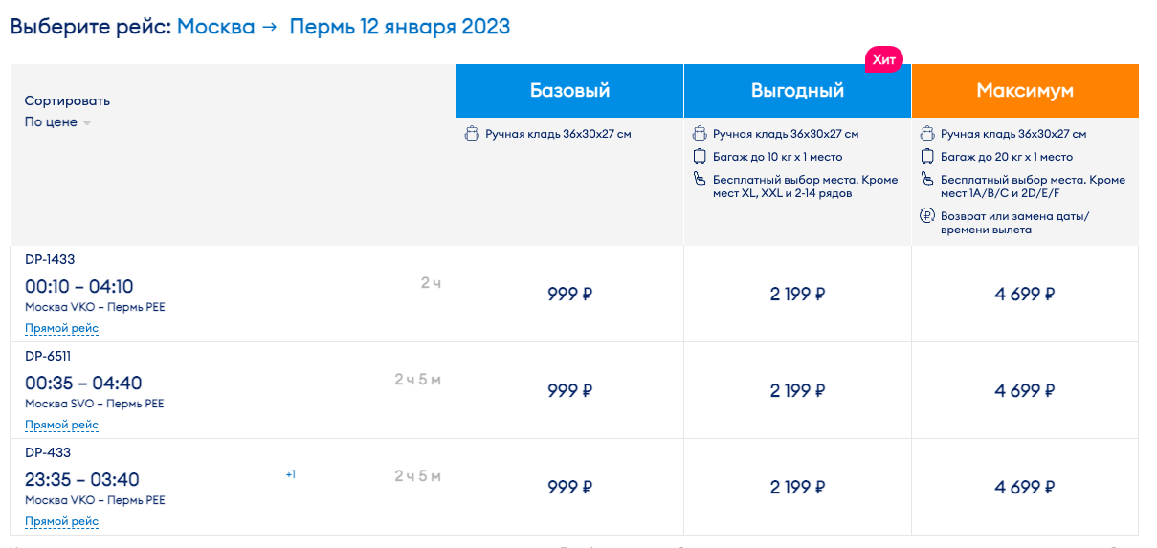
Task: Select the Выгодный tariff header
Action: pyautogui.click(x=797, y=91)
